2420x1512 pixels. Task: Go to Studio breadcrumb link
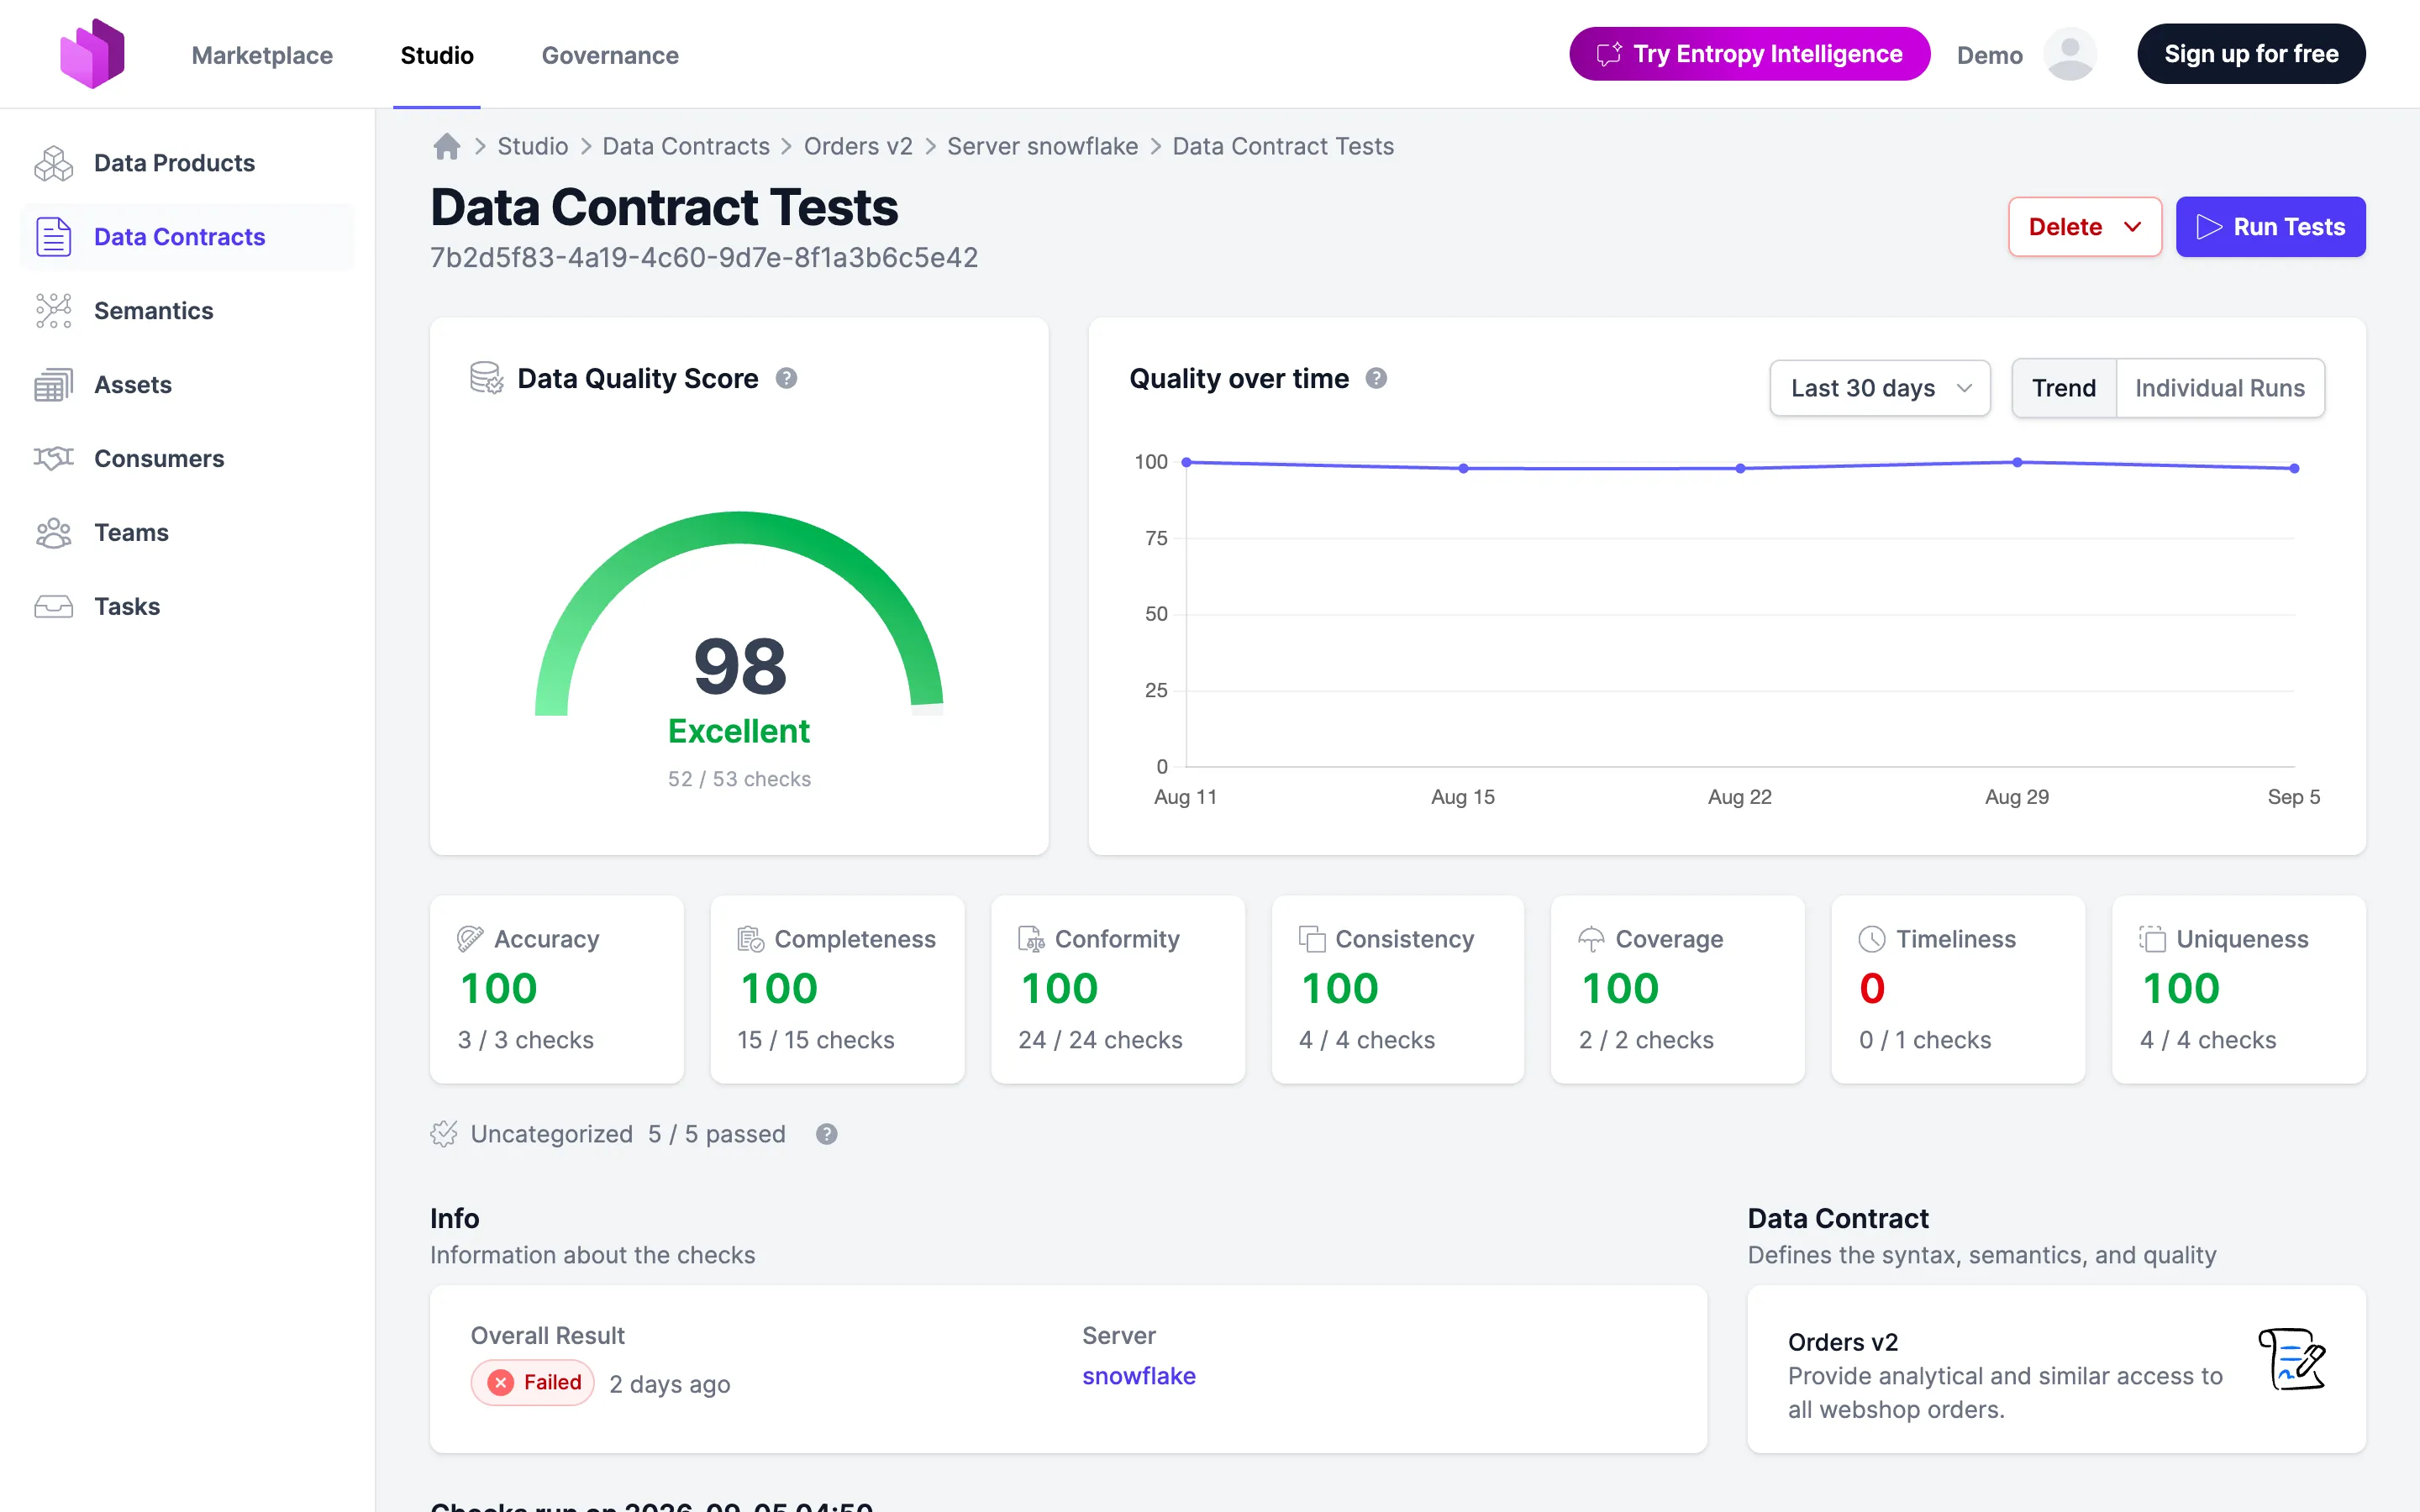tap(532, 147)
